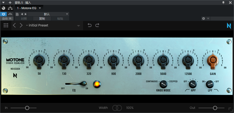Close the plugin window

coord(230,3)
